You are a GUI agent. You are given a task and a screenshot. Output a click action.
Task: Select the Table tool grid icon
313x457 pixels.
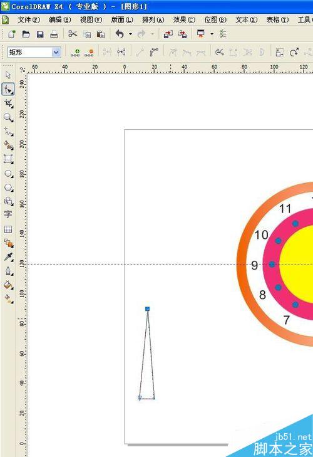pyautogui.click(x=8, y=229)
